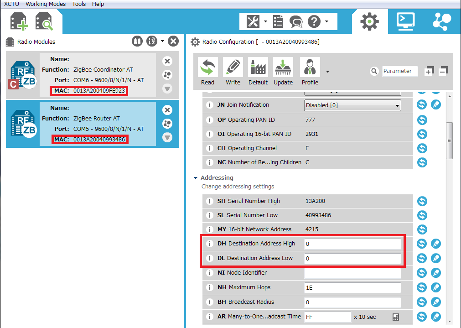The height and width of the screenshot is (328, 461).
Task: Collapse all sections with minus icon
Action: (443, 71)
